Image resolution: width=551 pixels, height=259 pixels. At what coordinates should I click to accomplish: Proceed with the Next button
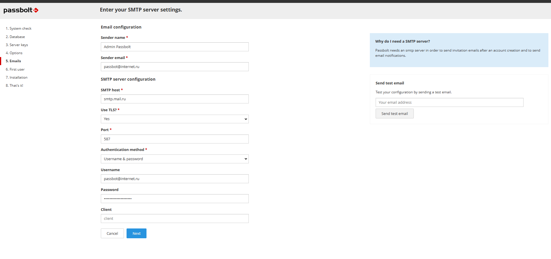click(136, 233)
